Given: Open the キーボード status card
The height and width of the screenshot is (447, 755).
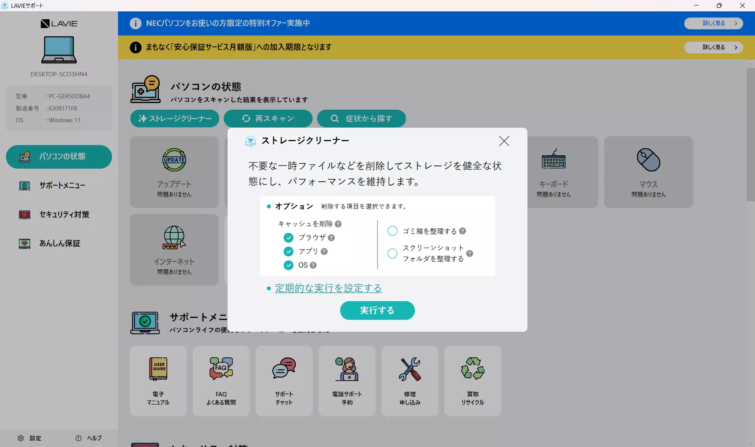Looking at the screenshot, I should [x=562, y=172].
